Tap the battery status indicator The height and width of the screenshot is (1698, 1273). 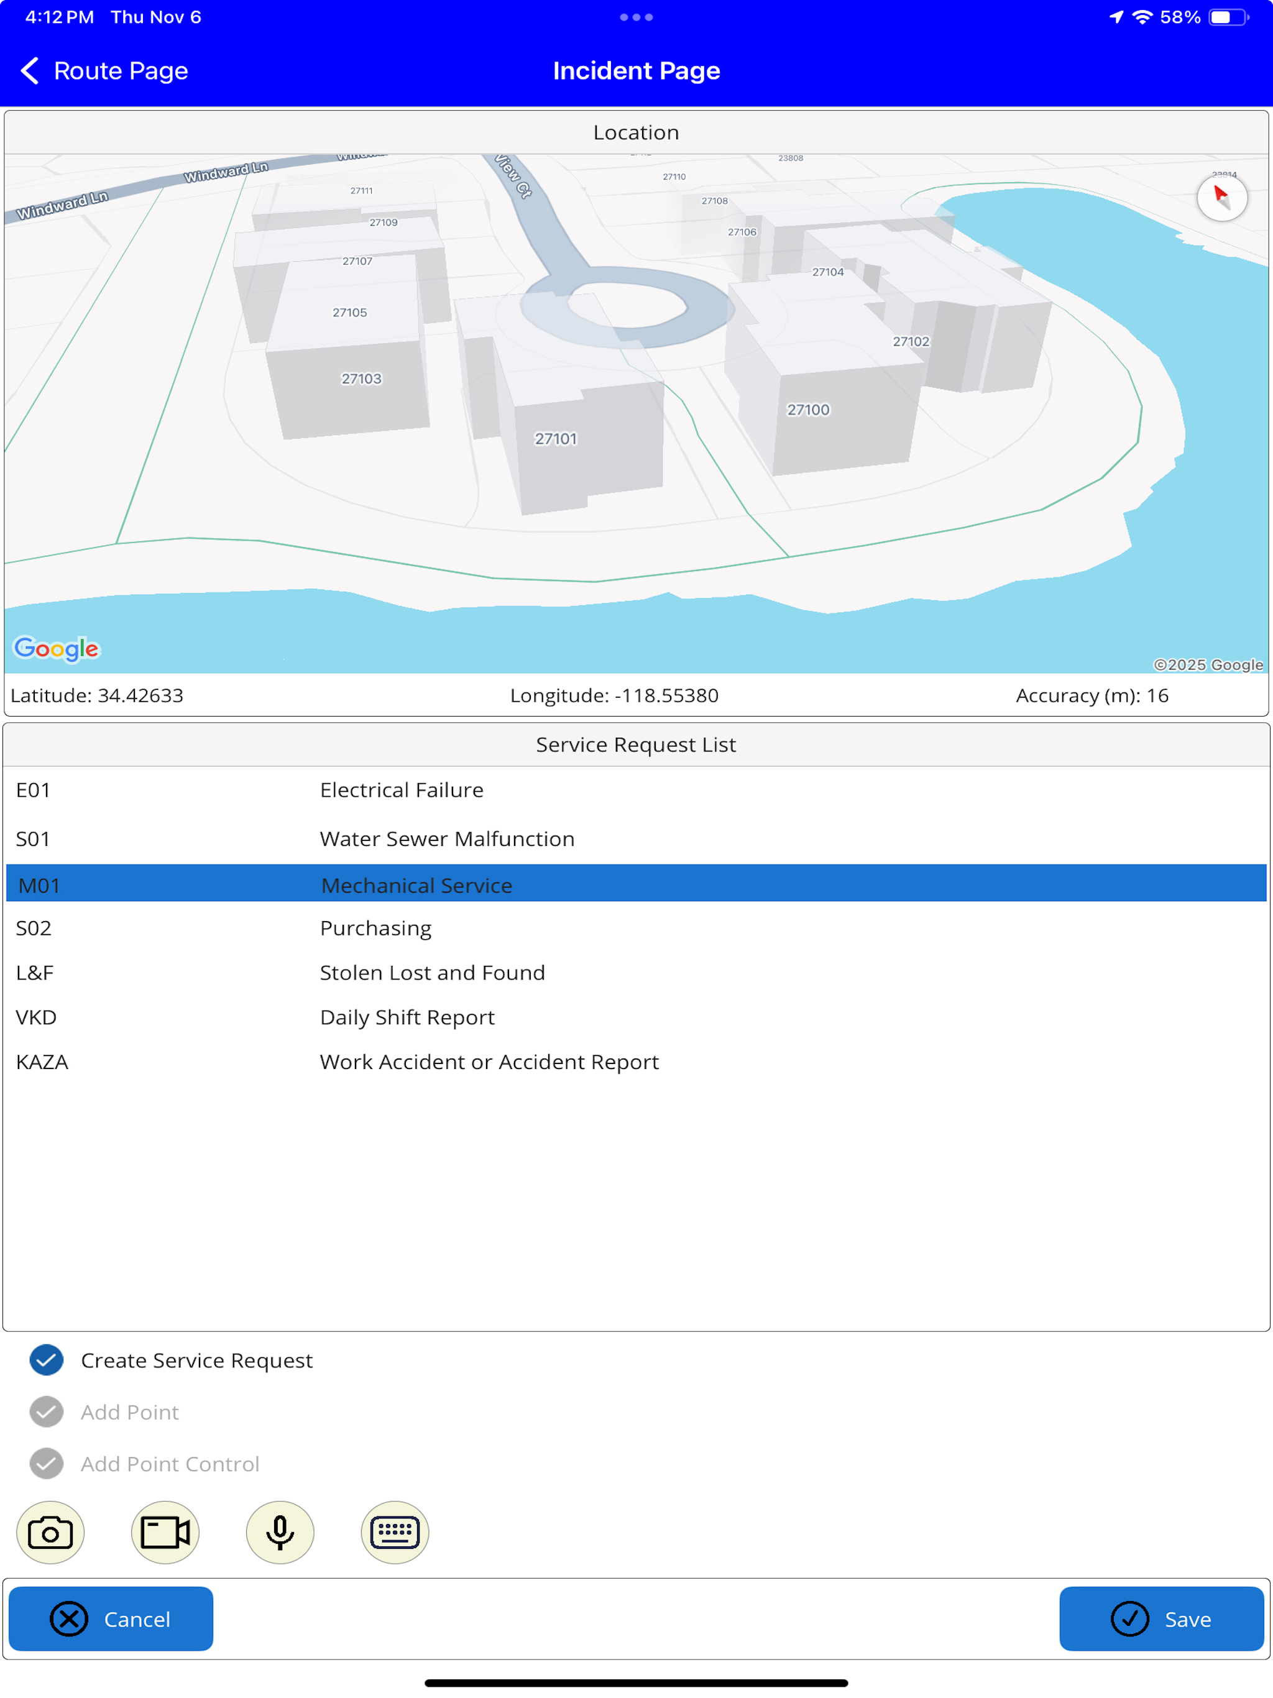(x=1228, y=17)
